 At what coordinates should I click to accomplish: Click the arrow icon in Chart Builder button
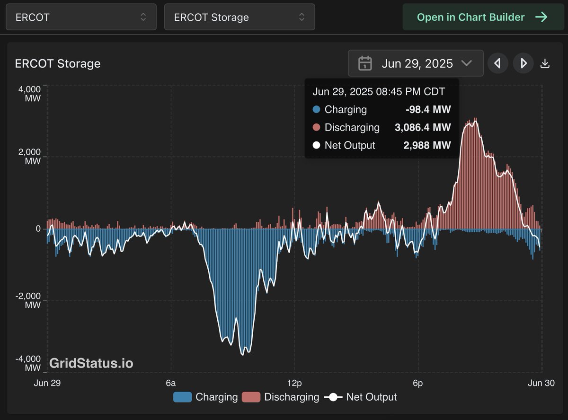point(541,17)
